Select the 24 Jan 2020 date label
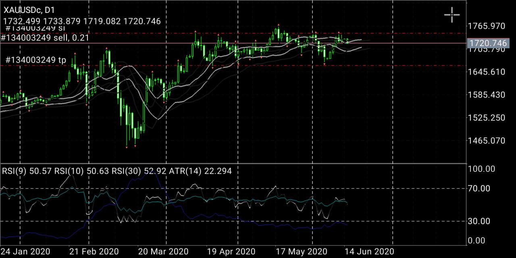The height and width of the screenshot is (258, 516). click(25, 252)
